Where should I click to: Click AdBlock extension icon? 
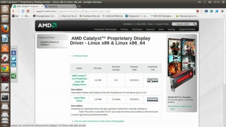tap(198, 11)
